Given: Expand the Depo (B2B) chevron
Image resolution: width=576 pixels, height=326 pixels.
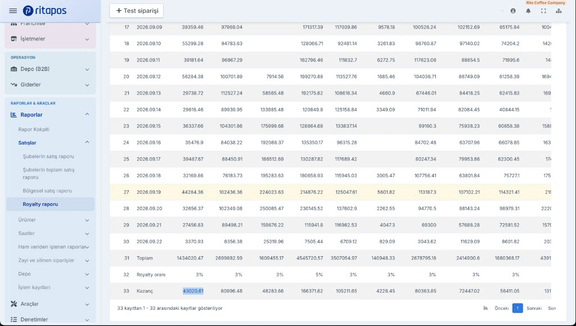Looking at the screenshot, I should [x=87, y=69].
